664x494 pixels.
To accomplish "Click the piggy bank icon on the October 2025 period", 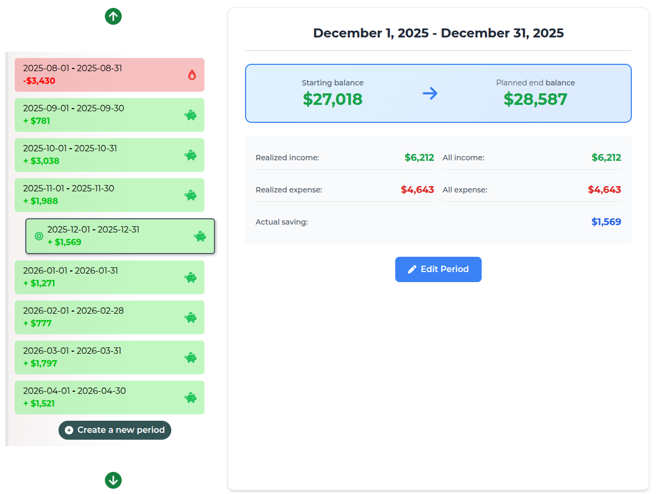I will 190,155.
